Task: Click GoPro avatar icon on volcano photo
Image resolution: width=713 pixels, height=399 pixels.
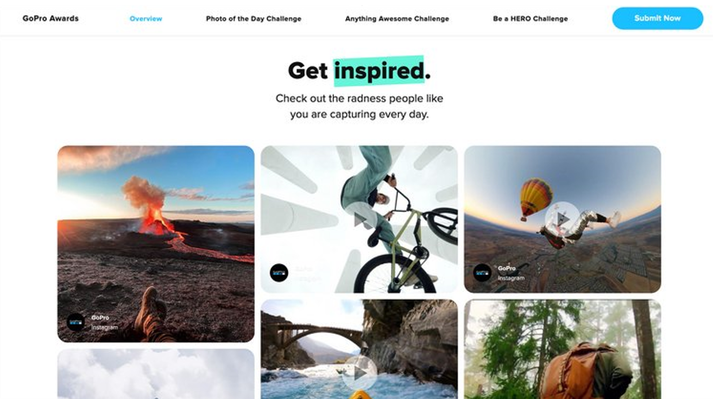Action: (75, 323)
